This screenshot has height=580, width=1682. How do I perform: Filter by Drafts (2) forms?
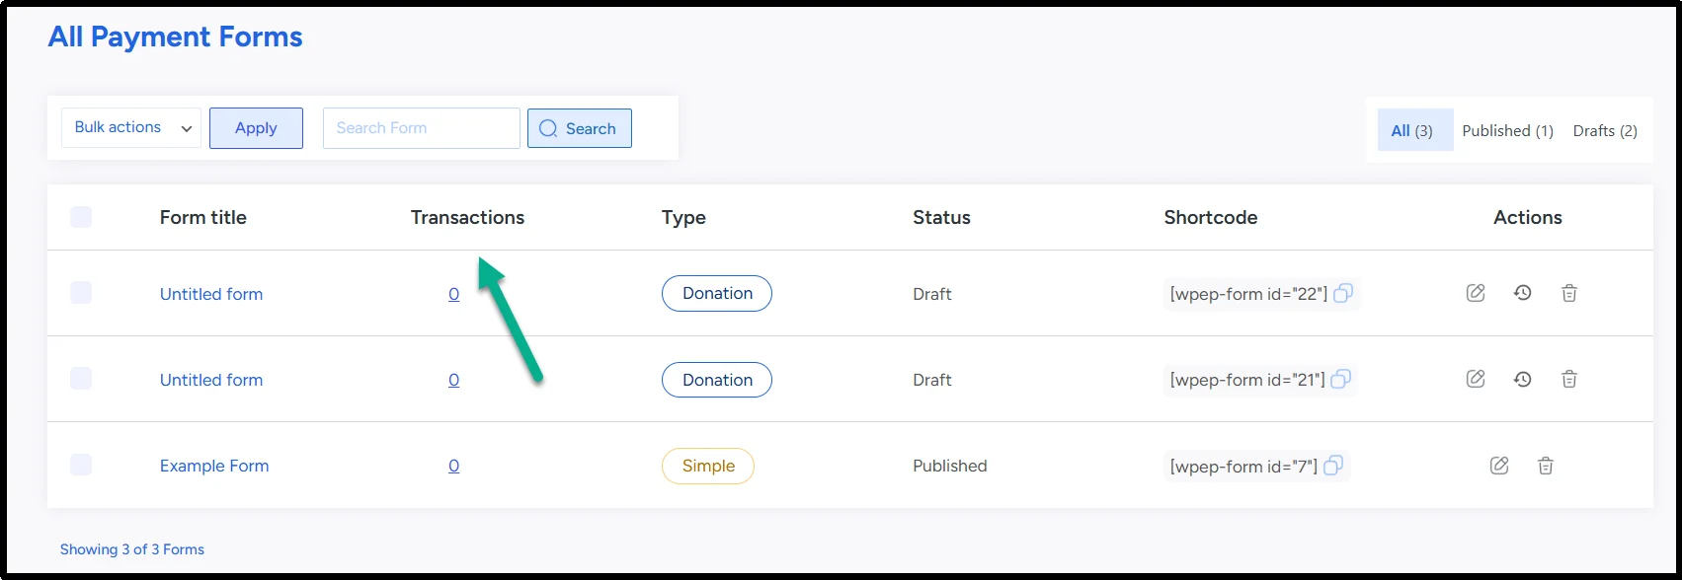coord(1605,130)
